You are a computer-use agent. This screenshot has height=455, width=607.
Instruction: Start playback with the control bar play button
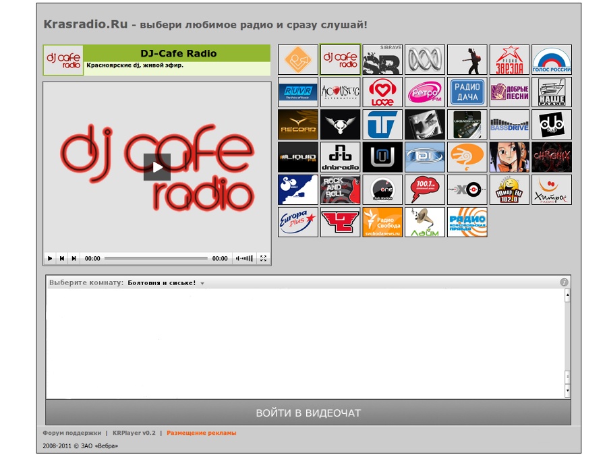coord(49,258)
